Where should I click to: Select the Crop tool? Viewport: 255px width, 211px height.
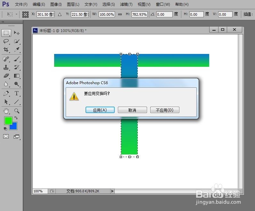6,49
